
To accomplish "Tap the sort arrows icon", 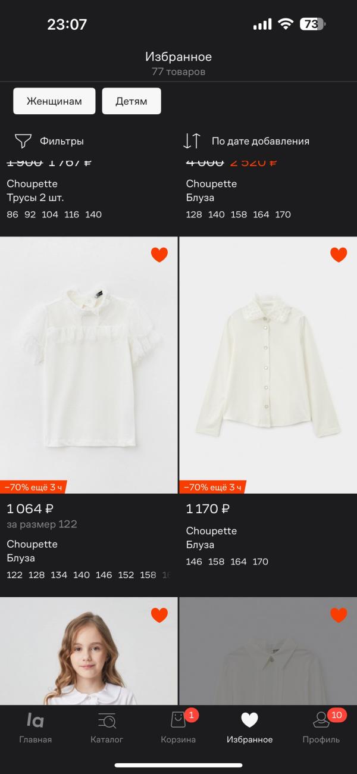I will (x=192, y=141).
